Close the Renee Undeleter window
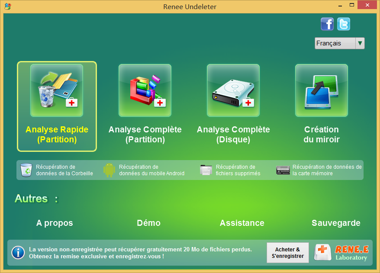The image size is (380, 273). (367, 5)
